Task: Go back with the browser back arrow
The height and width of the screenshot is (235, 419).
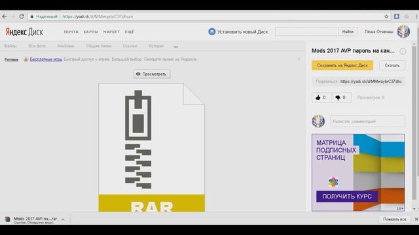Action: [x=5, y=16]
